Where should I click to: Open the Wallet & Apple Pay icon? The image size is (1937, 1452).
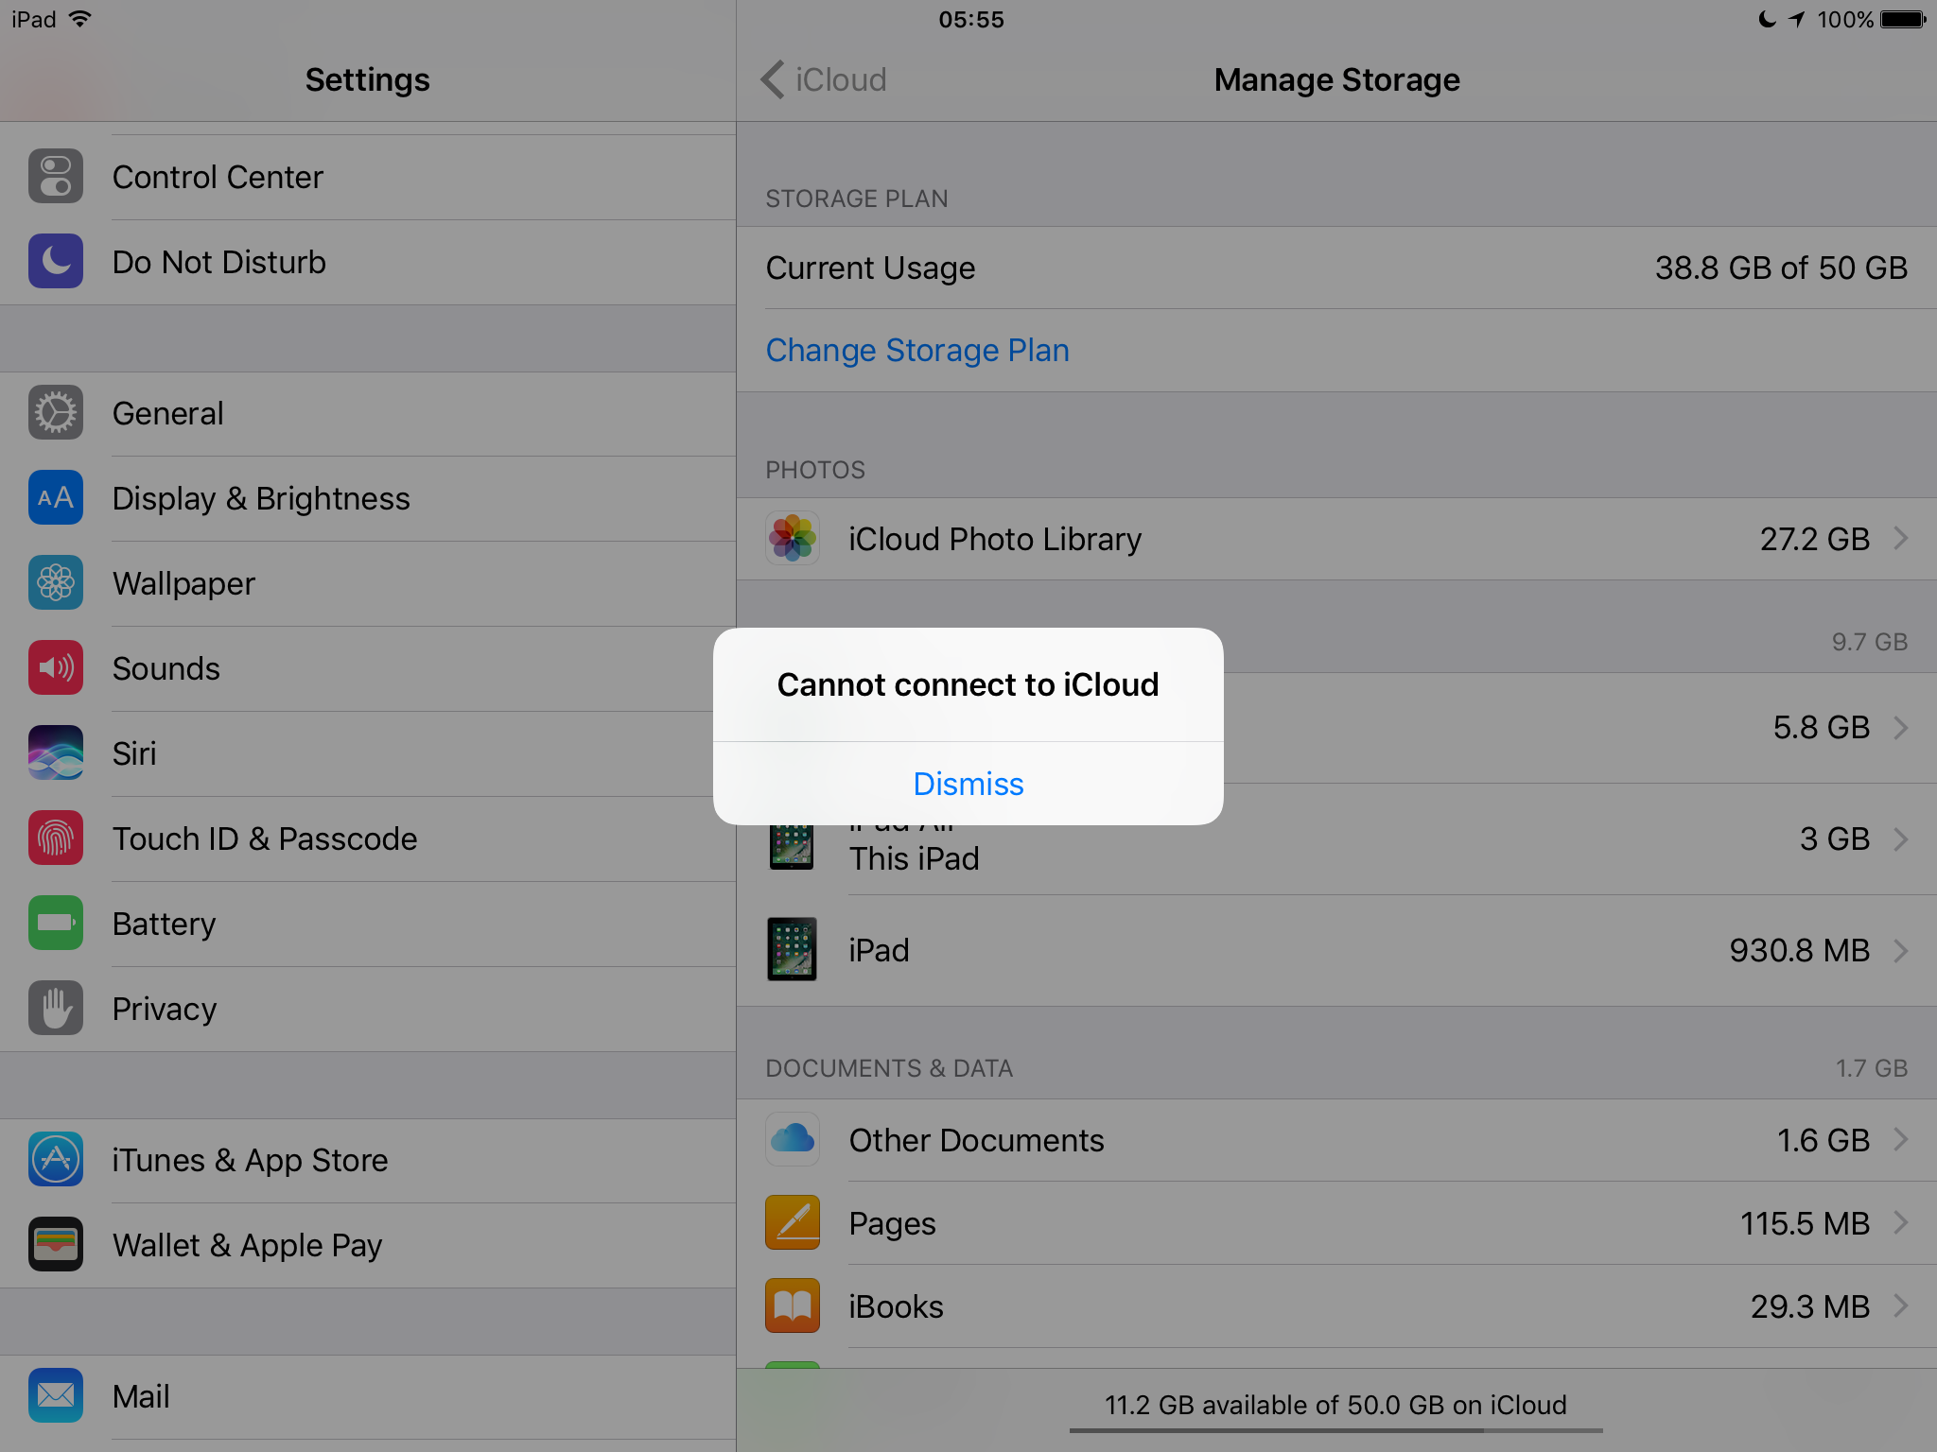(56, 1245)
